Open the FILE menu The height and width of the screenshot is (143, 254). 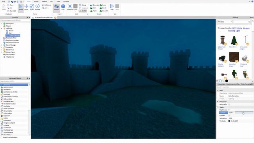4,2
